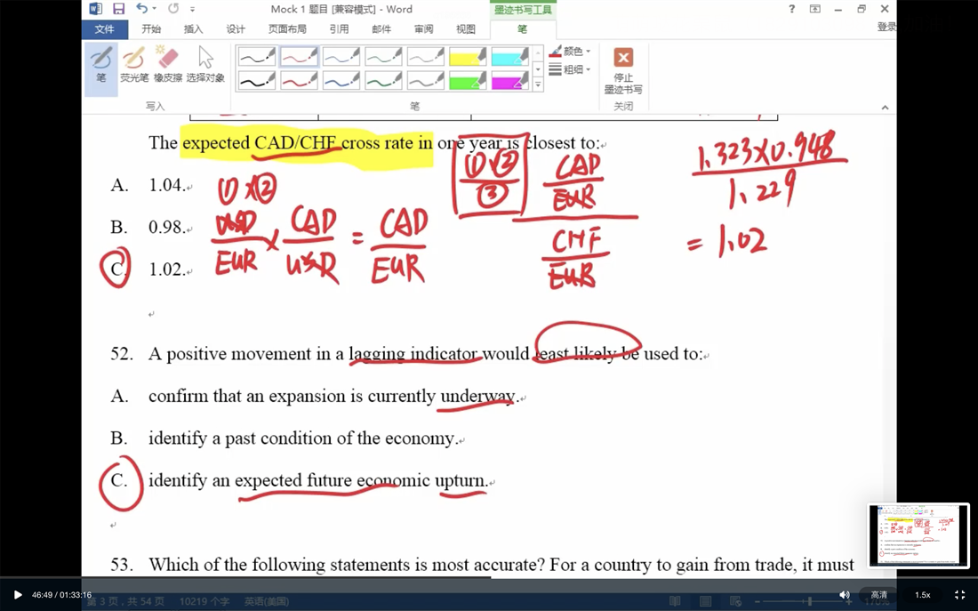Pick the thick red pen style
The height and width of the screenshot is (611, 978).
click(x=299, y=80)
